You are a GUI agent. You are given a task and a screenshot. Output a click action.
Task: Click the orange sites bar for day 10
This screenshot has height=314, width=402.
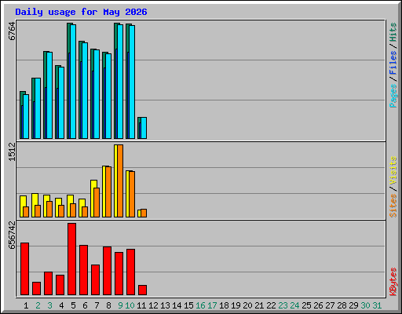132,194
